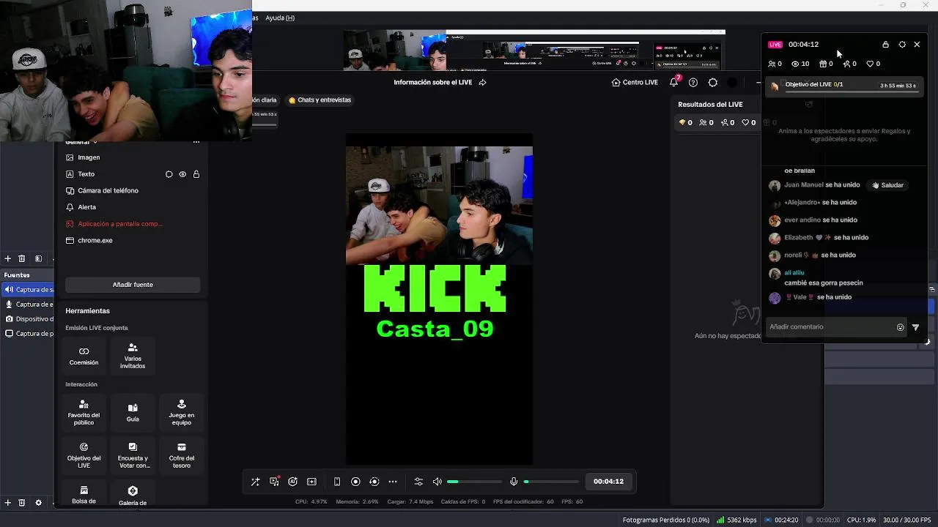Screen dimensions: 938x527
Task: Open the media music icon with red dot
Action: tap(274, 482)
